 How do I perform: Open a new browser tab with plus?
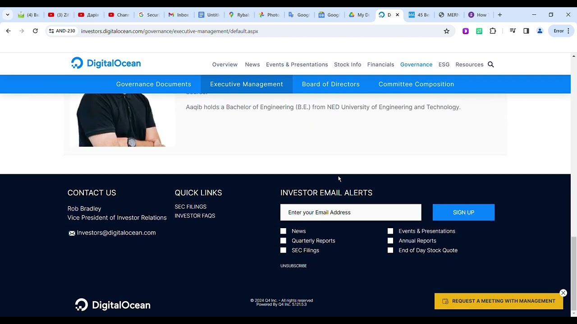click(499, 15)
